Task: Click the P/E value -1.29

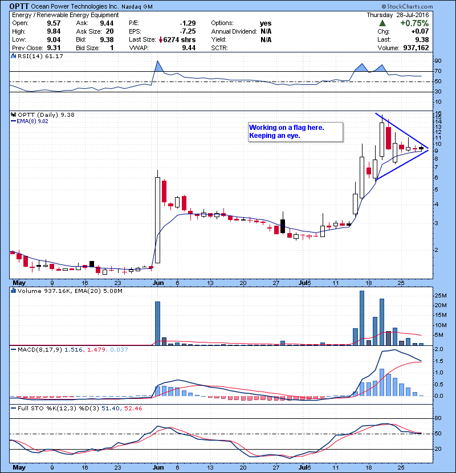Action: [188, 23]
